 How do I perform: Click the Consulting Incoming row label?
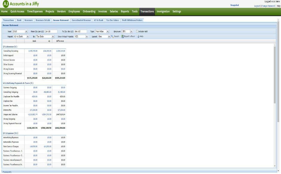tap(10, 51)
